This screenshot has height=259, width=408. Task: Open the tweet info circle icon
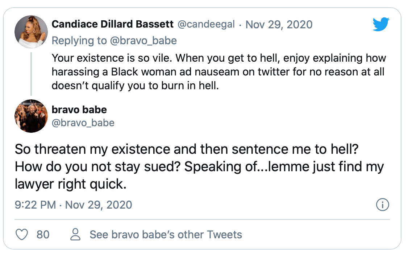pyautogui.click(x=383, y=205)
